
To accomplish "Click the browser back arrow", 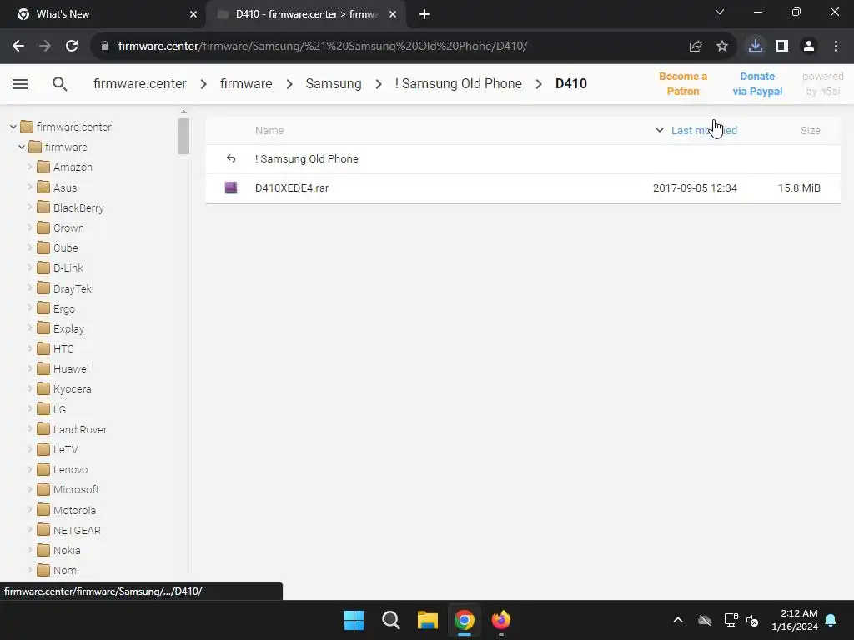I will (x=18, y=47).
